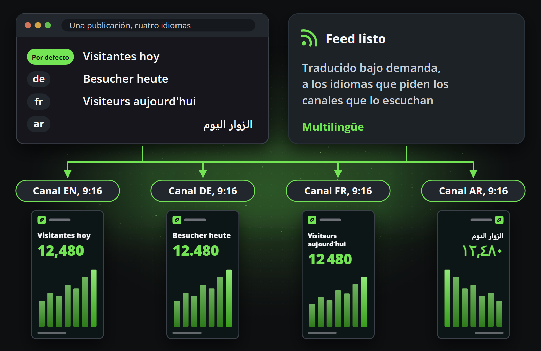Click the yellow window minimize dot
The width and height of the screenshot is (541, 351).
[x=38, y=25]
